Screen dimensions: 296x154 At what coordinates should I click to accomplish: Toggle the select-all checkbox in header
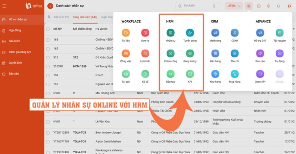pyautogui.click(x=48, y=29)
